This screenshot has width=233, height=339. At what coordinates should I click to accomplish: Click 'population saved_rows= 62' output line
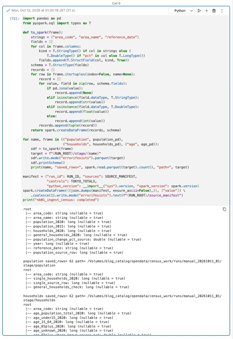tap(122, 261)
